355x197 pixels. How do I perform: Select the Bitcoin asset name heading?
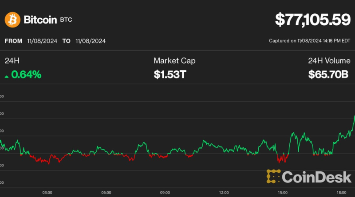[39, 19]
